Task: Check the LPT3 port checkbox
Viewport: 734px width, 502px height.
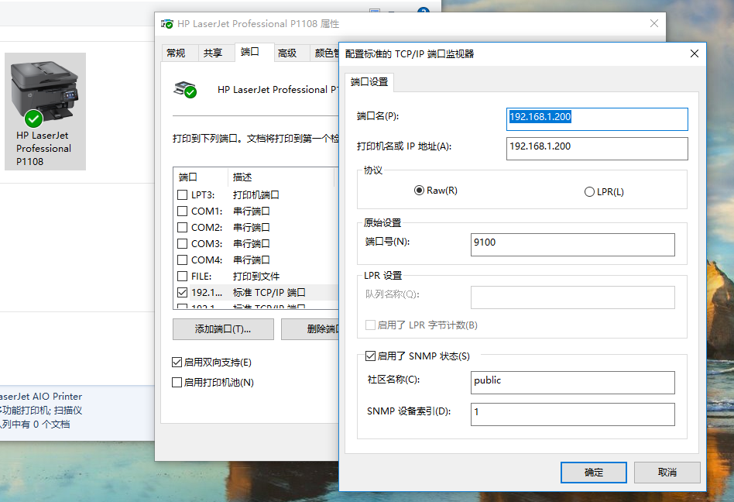Action: point(183,195)
